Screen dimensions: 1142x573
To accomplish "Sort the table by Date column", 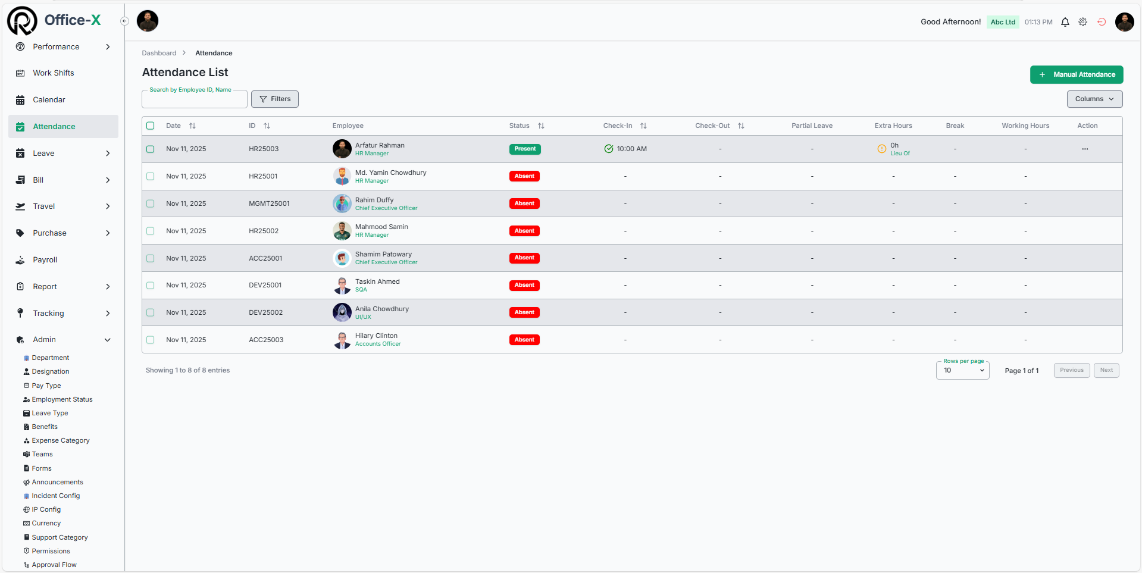I will click(x=192, y=126).
